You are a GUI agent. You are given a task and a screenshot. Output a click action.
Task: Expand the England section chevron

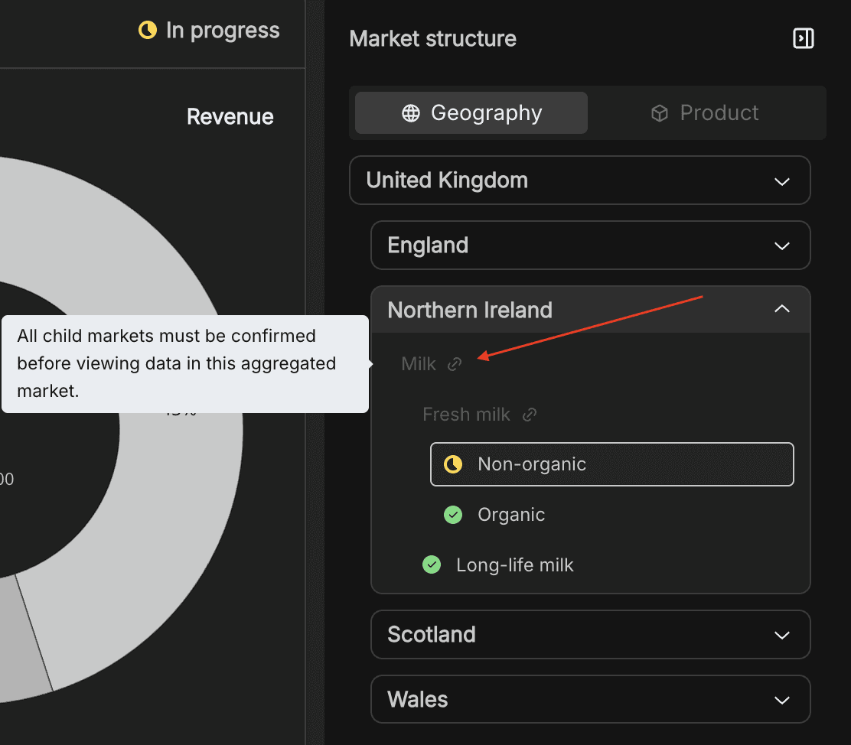781,246
